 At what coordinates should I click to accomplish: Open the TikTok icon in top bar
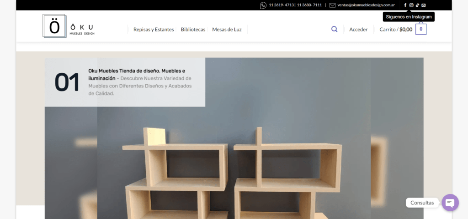(x=418, y=5)
